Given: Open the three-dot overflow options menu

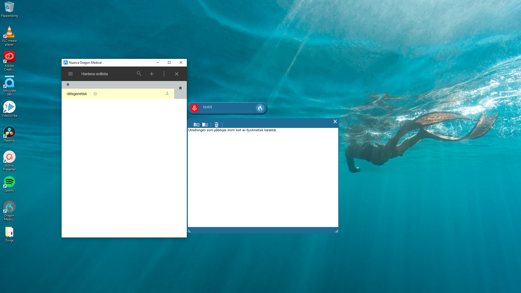Looking at the screenshot, I should pos(164,74).
